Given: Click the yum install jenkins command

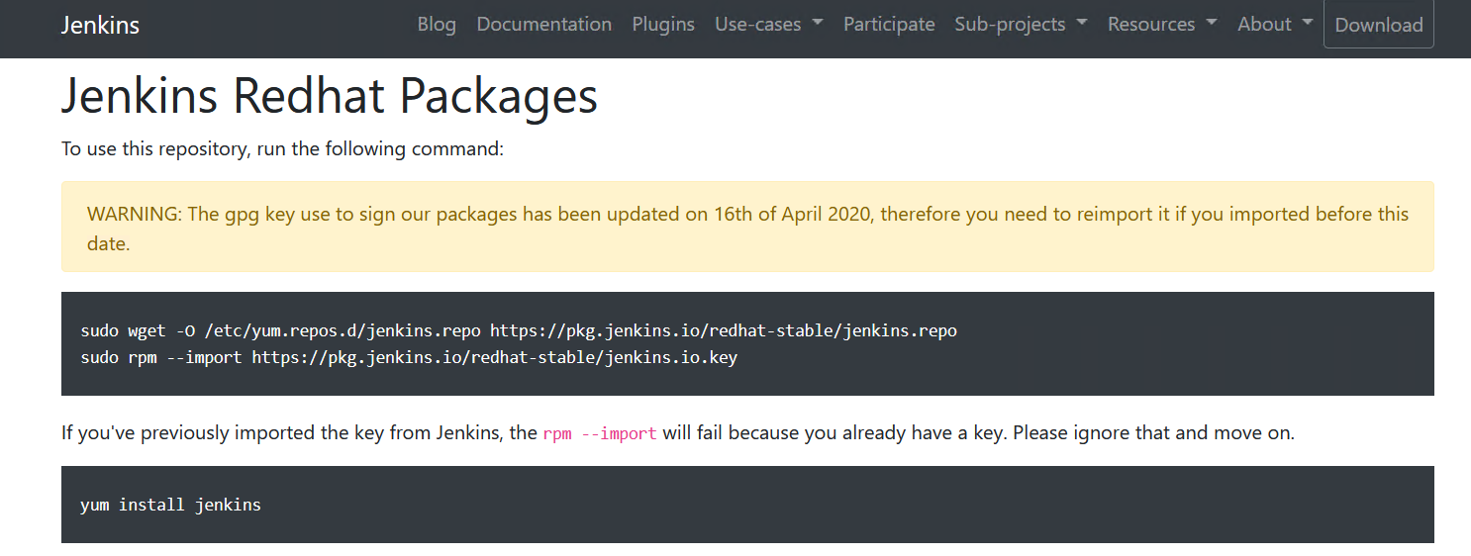Looking at the screenshot, I should tap(170, 505).
